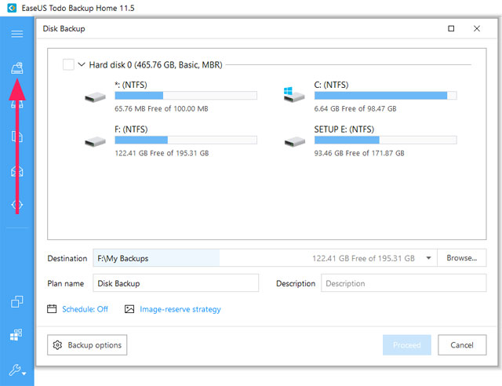Click the Description field
The width and height of the screenshot is (502, 386).
click(x=404, y=283)
